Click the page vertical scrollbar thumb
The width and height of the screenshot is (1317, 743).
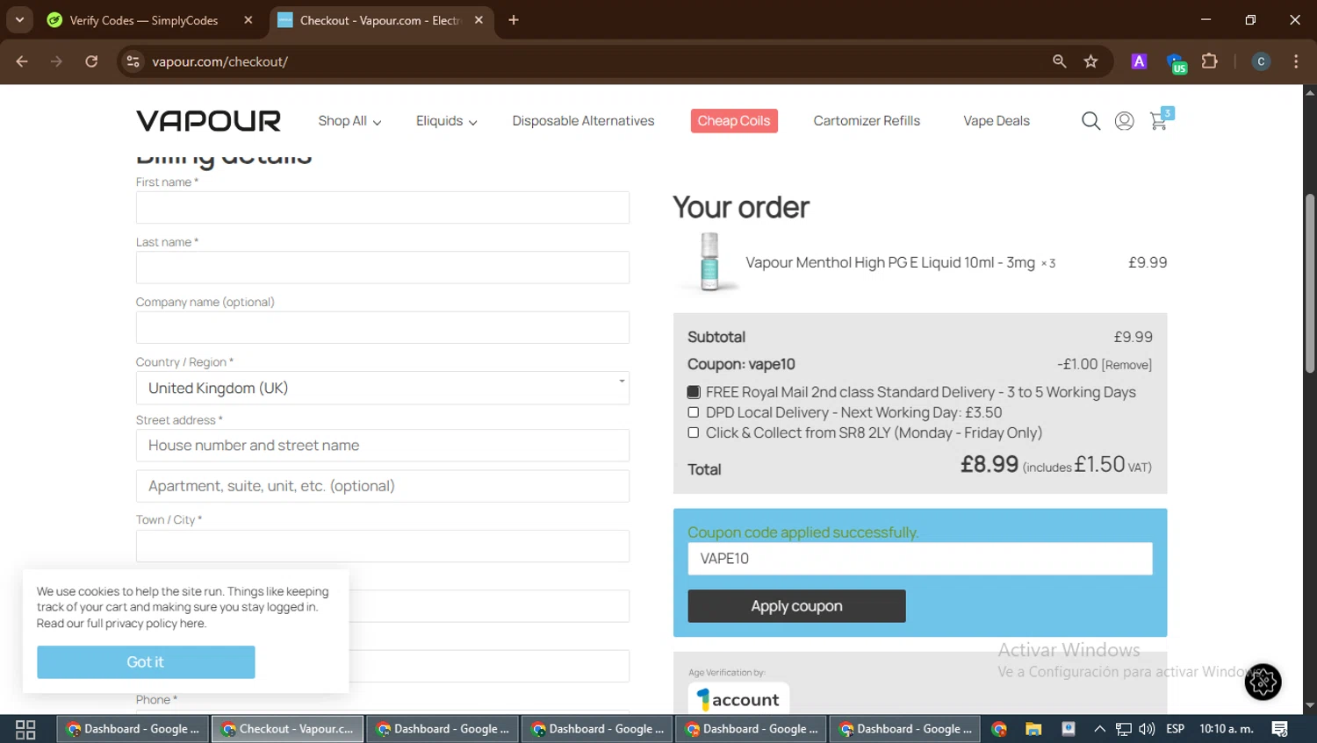(1310, 283)
